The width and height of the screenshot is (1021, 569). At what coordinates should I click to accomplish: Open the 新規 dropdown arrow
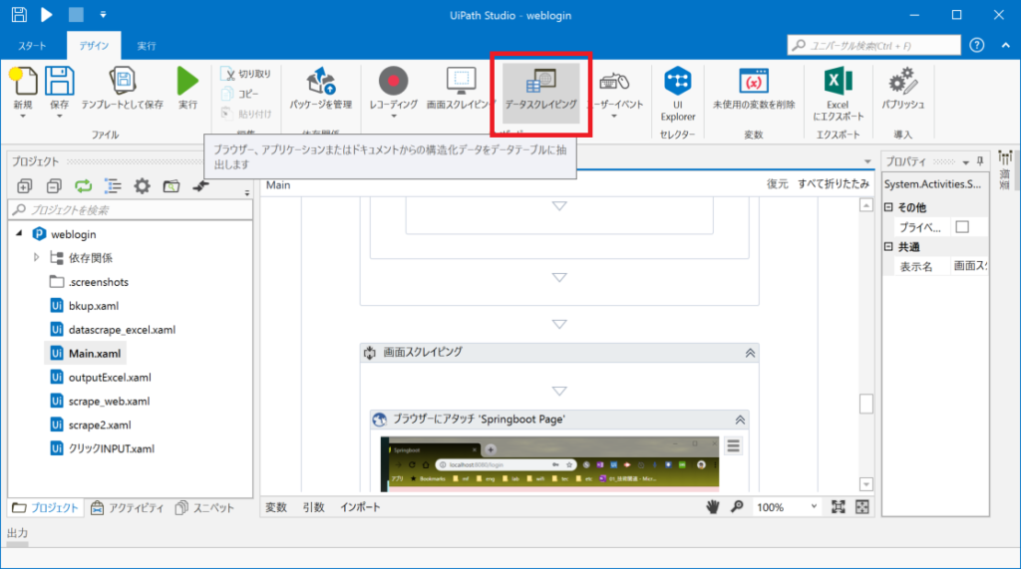coord(23,117)
